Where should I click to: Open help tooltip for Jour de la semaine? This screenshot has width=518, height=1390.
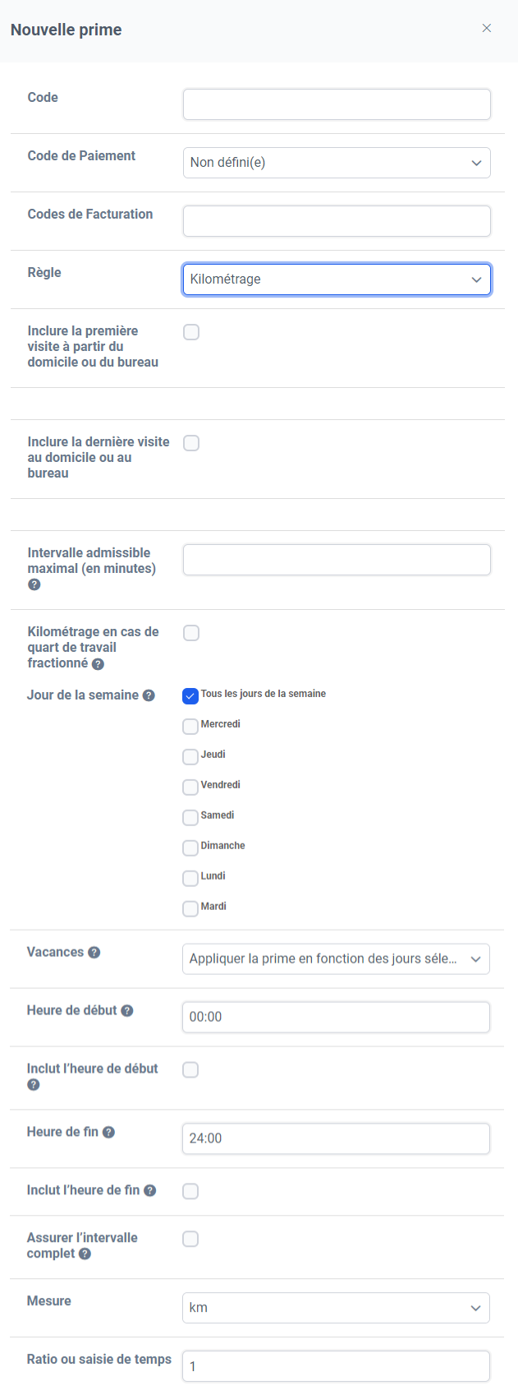[x=149, y=695]
